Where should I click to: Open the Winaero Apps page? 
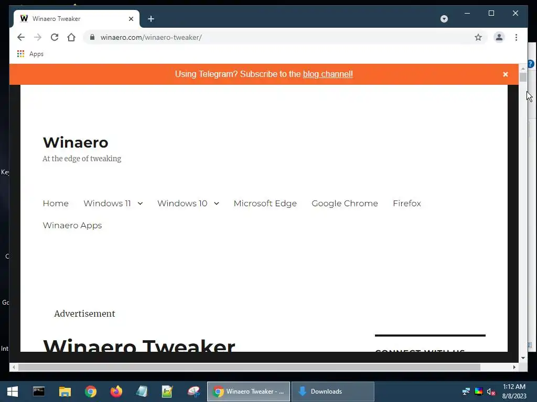72,226
